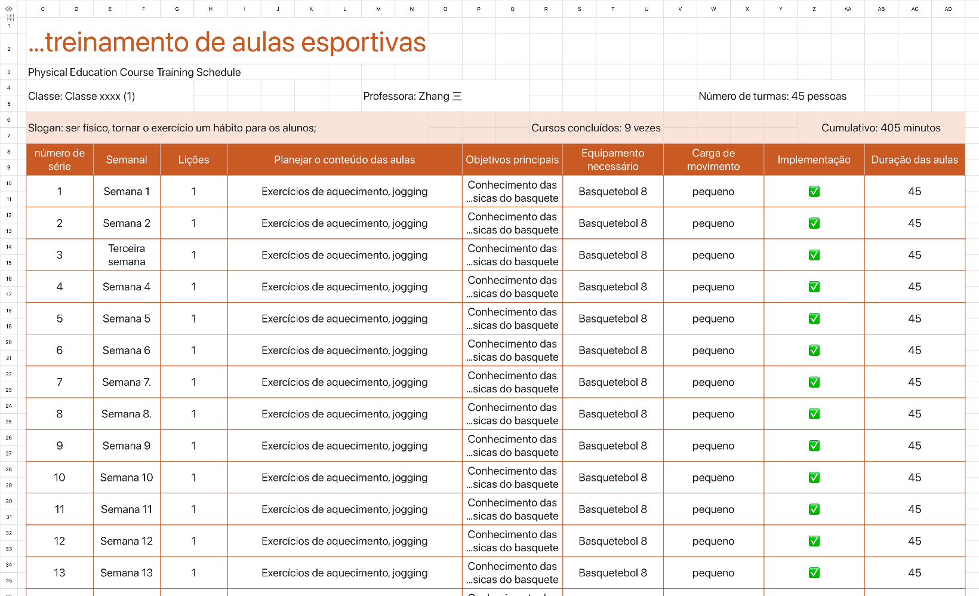The width and height of the screenshot is (979, 596).
Task: Click the eye visibility icon in the corner
Action: pos(9,9)
